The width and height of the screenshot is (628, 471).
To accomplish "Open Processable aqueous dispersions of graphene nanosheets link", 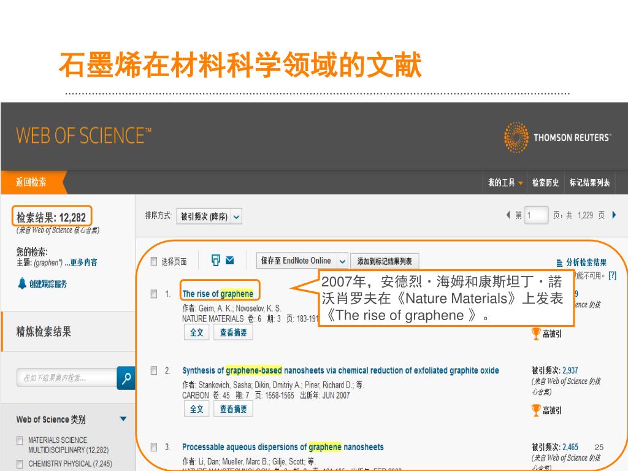I will pyautogui.click(x=283, y=447).
